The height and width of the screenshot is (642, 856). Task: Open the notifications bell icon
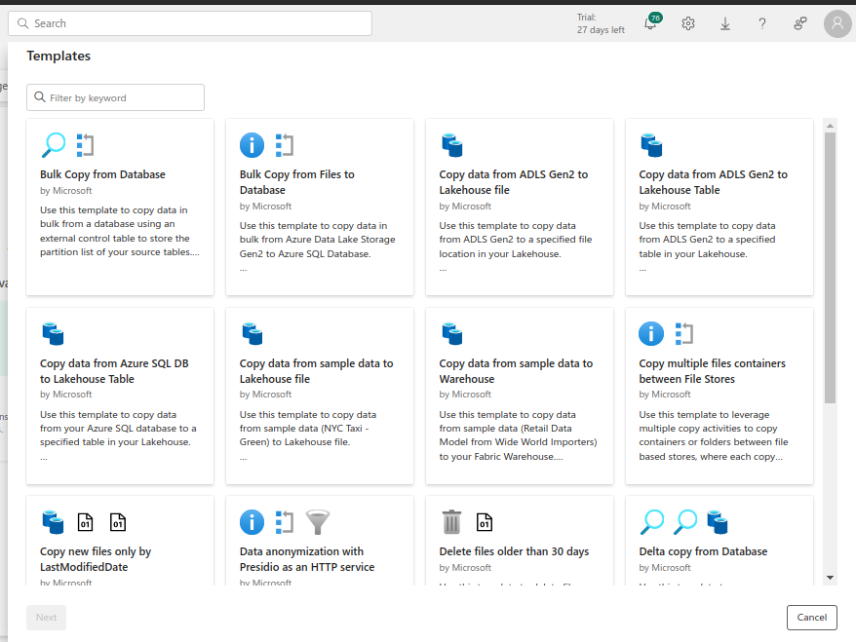point(650,24)
